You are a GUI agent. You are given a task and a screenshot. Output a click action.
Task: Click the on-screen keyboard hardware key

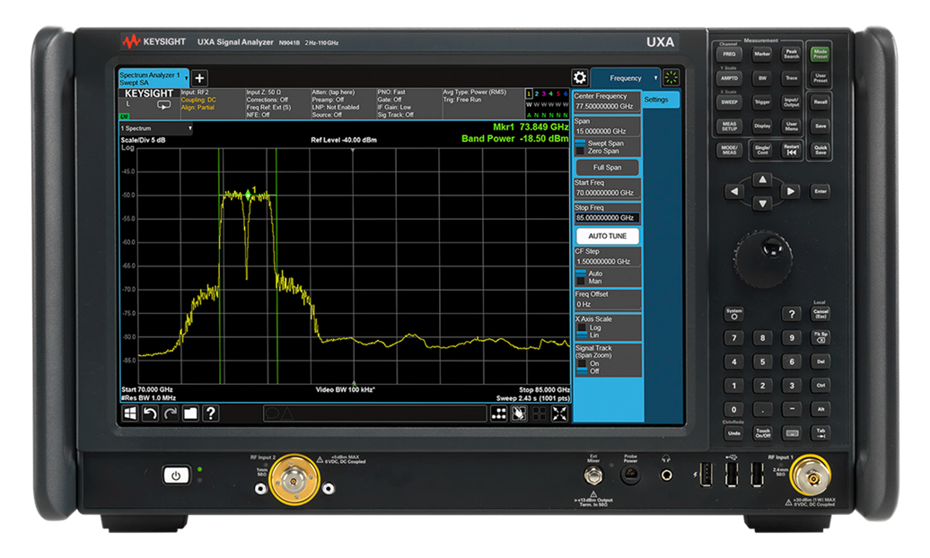coord(791,433)
